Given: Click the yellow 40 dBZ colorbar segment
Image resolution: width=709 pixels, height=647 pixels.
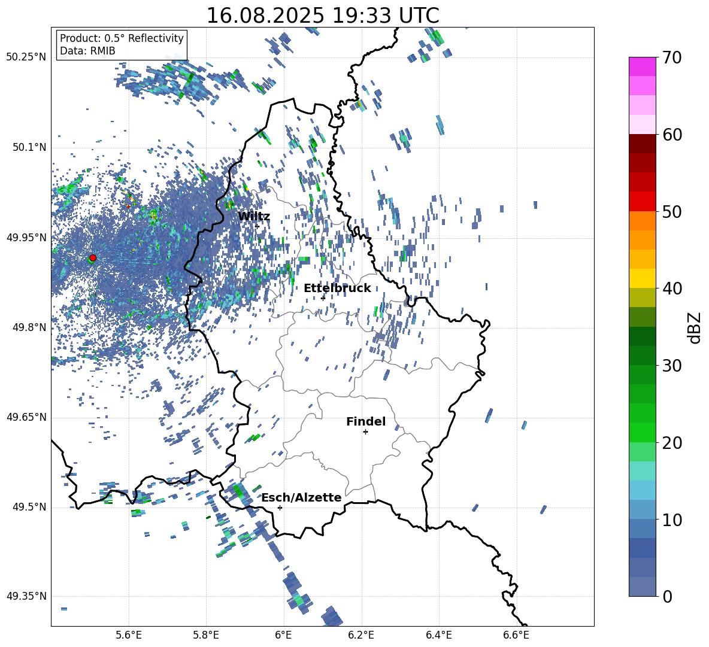Looking at the screenshot, I should [x=642, y=278].
